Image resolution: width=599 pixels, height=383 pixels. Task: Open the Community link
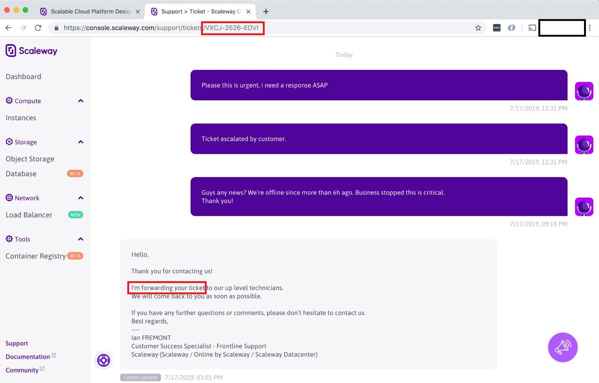tap(22, 370)
